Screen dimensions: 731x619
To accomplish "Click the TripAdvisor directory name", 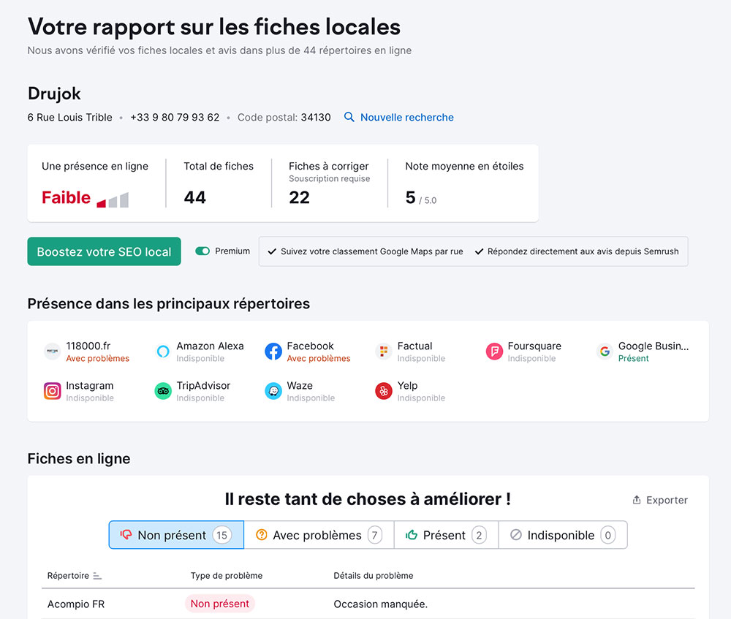I will click(203, 385).
